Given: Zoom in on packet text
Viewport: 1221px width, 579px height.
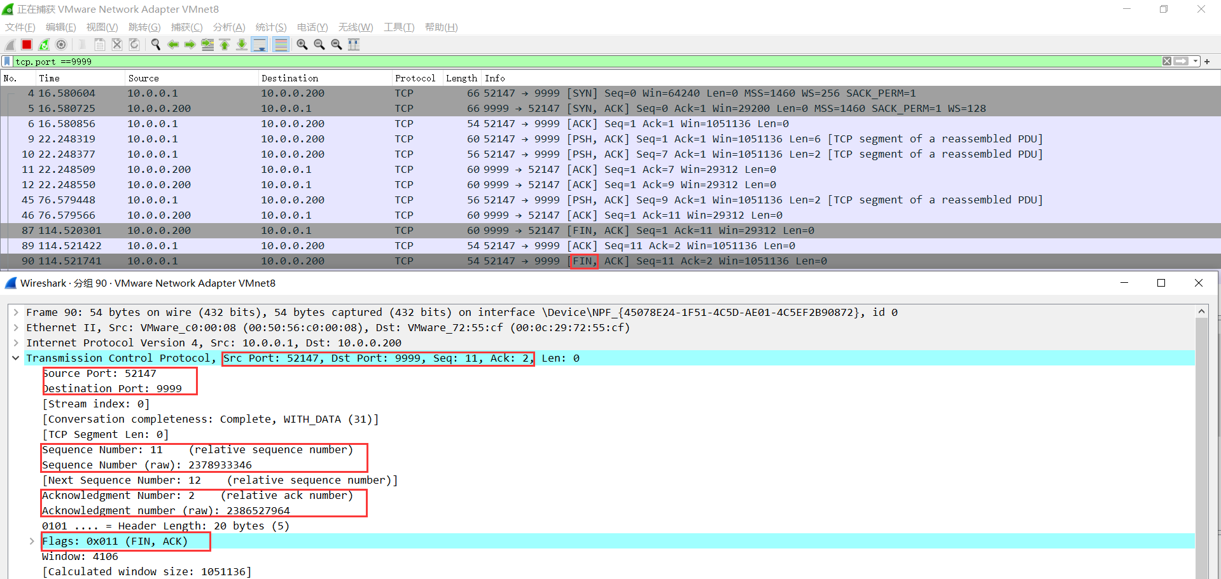Looking at the screenshot, I should [x=302, y=44].
